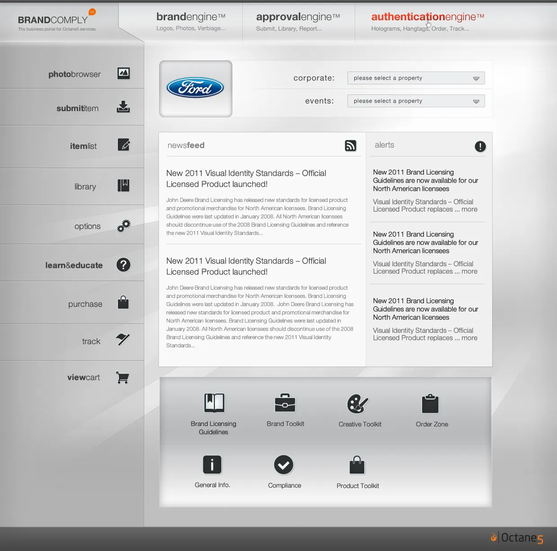
Task: Click the Octane5 logo in footer
Action: (517, 538)
